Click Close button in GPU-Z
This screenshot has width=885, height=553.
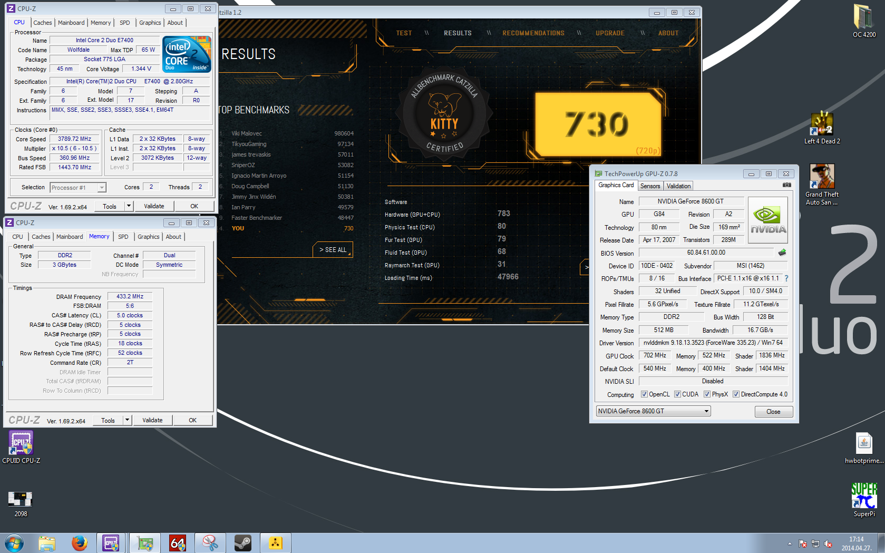pos(773,412)
